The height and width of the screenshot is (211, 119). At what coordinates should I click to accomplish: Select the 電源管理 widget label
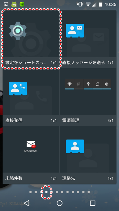tap(71, 120)
